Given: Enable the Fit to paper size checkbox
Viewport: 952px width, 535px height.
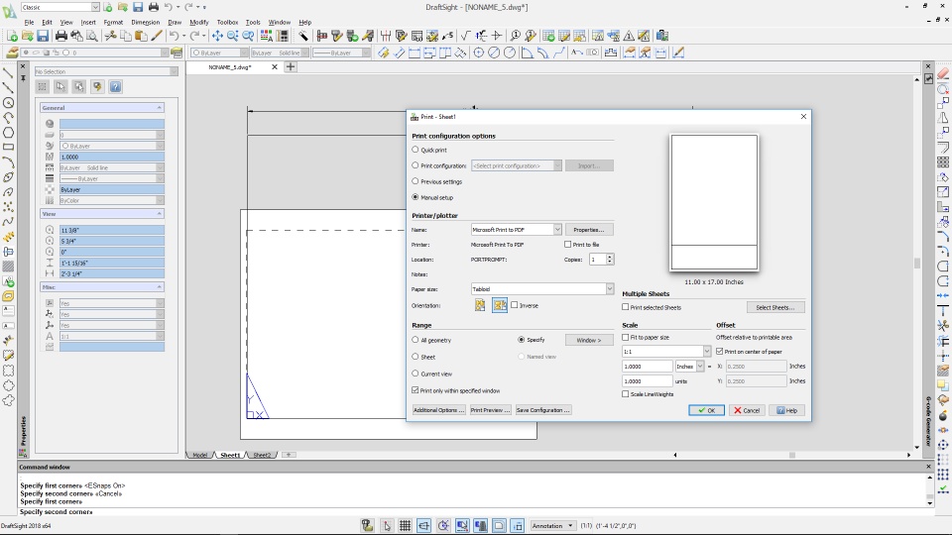Looking at the screenshot, I should pyautogui.click(x=626, y=338).
